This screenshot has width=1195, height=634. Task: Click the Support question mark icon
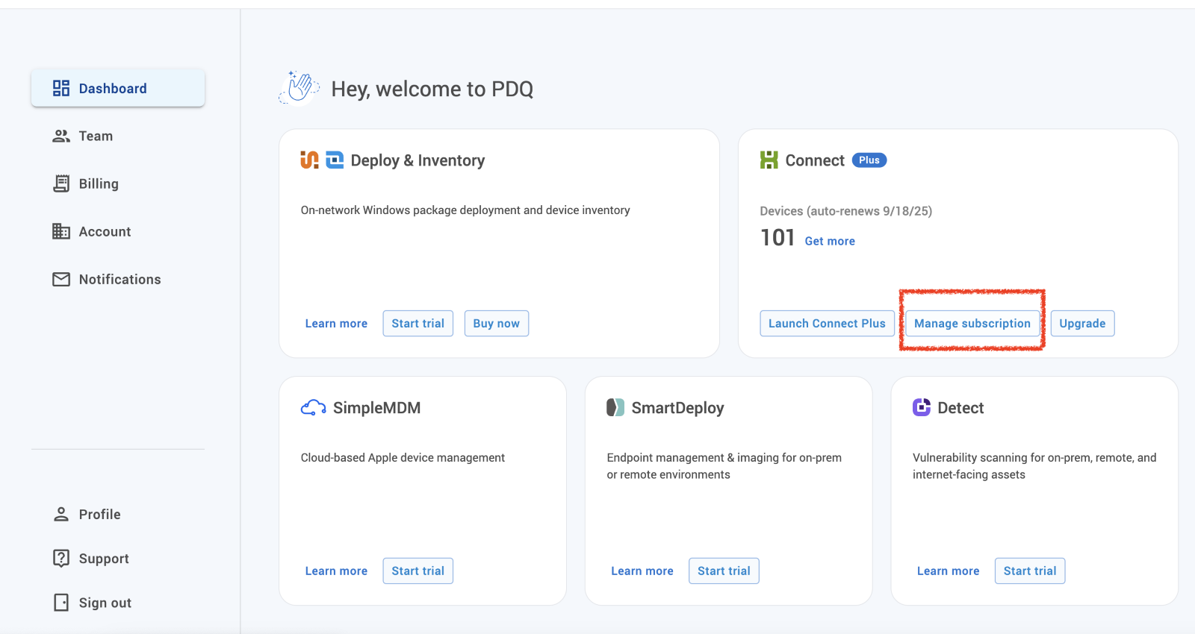click(x=61, y=558)
